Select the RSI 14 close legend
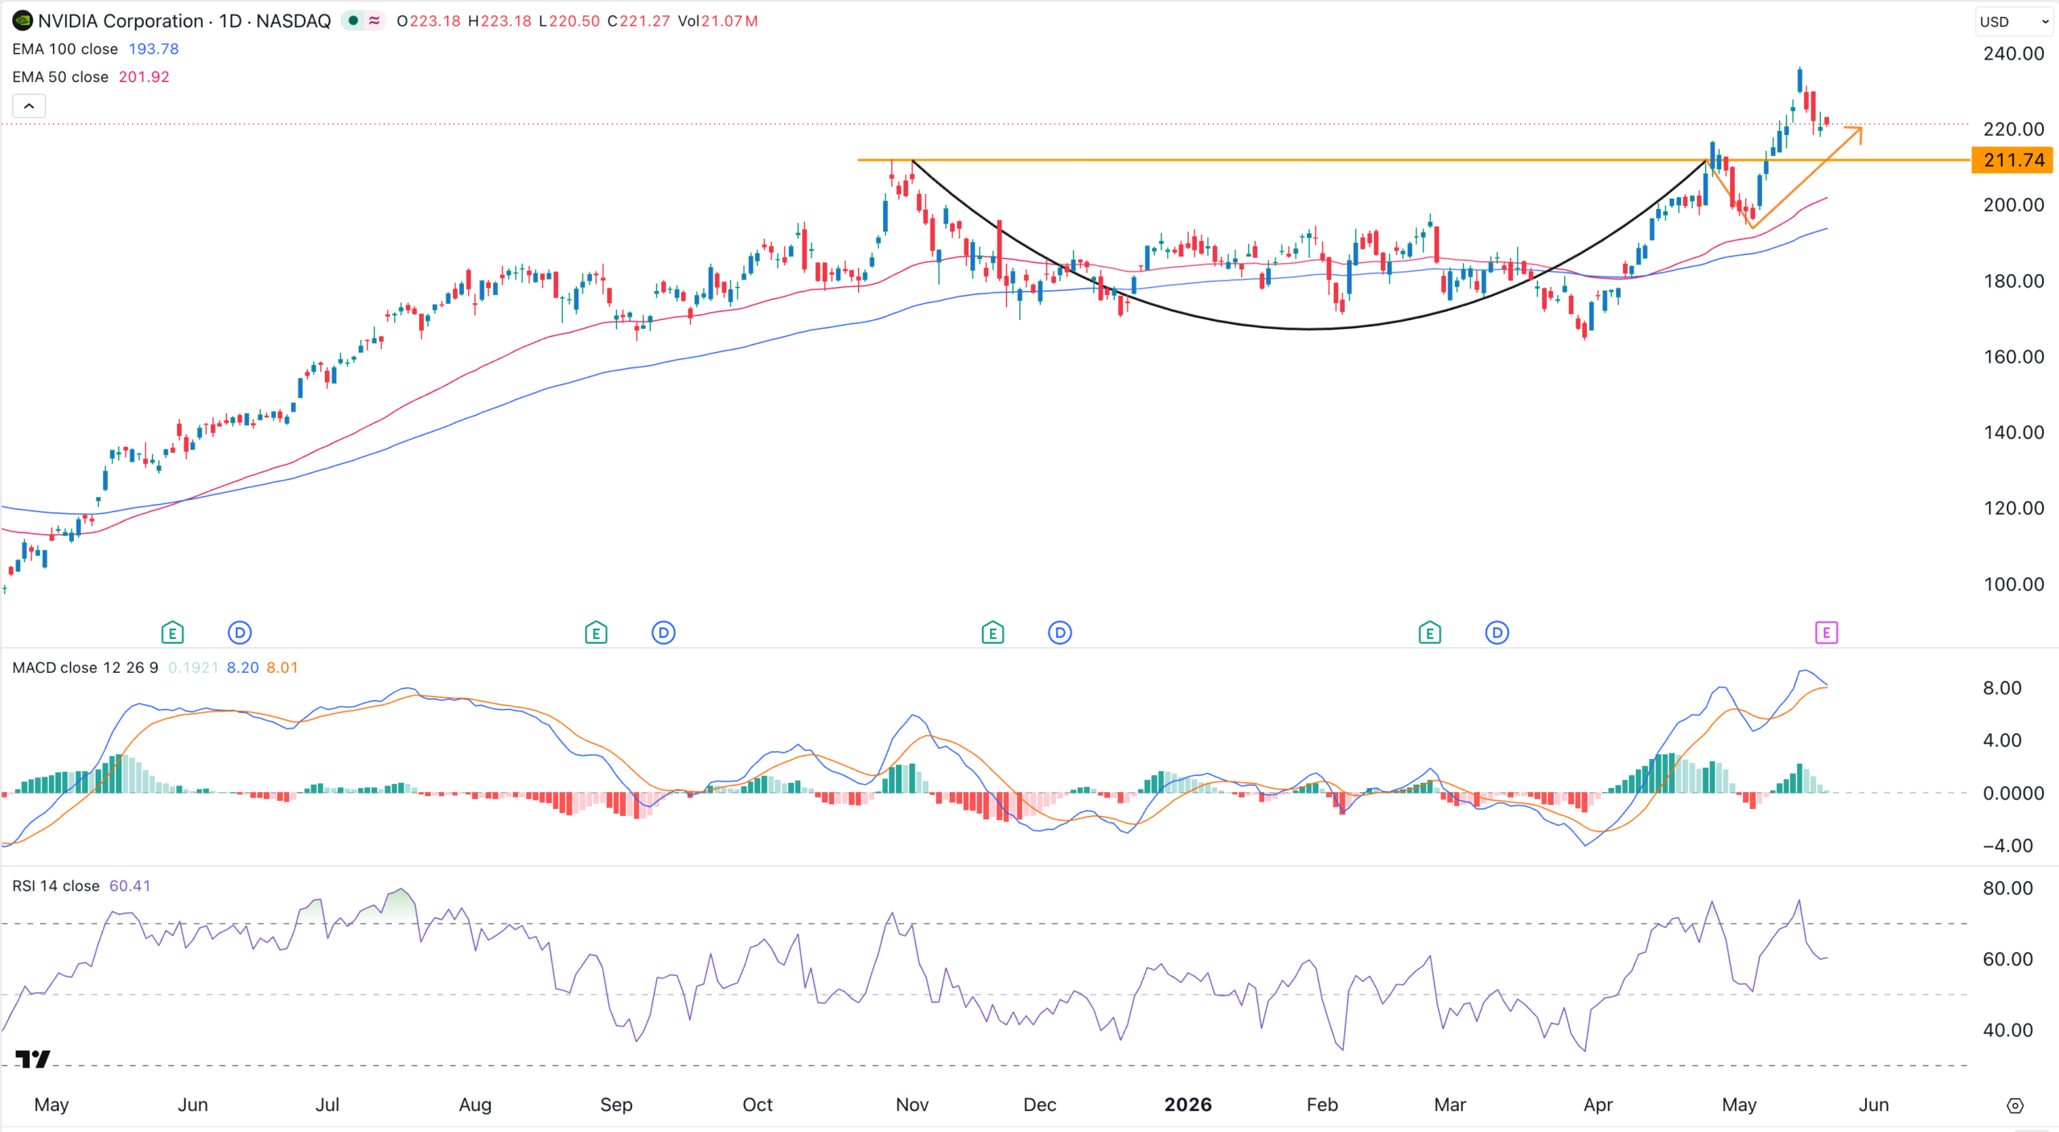Viewport: 2059px width, 1132px height. (x=55, y=886)
